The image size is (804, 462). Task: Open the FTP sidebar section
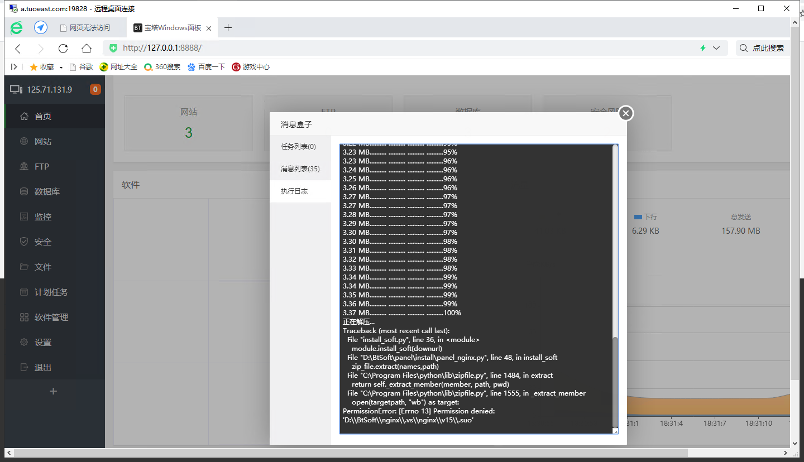pos(55,166)
